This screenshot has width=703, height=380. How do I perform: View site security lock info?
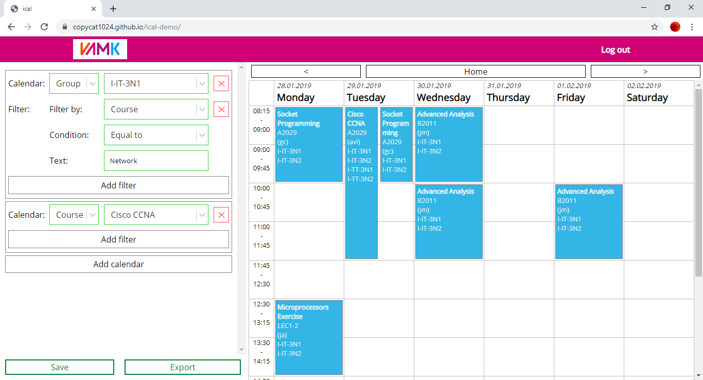pyautogui.click(x=65, y=27)
